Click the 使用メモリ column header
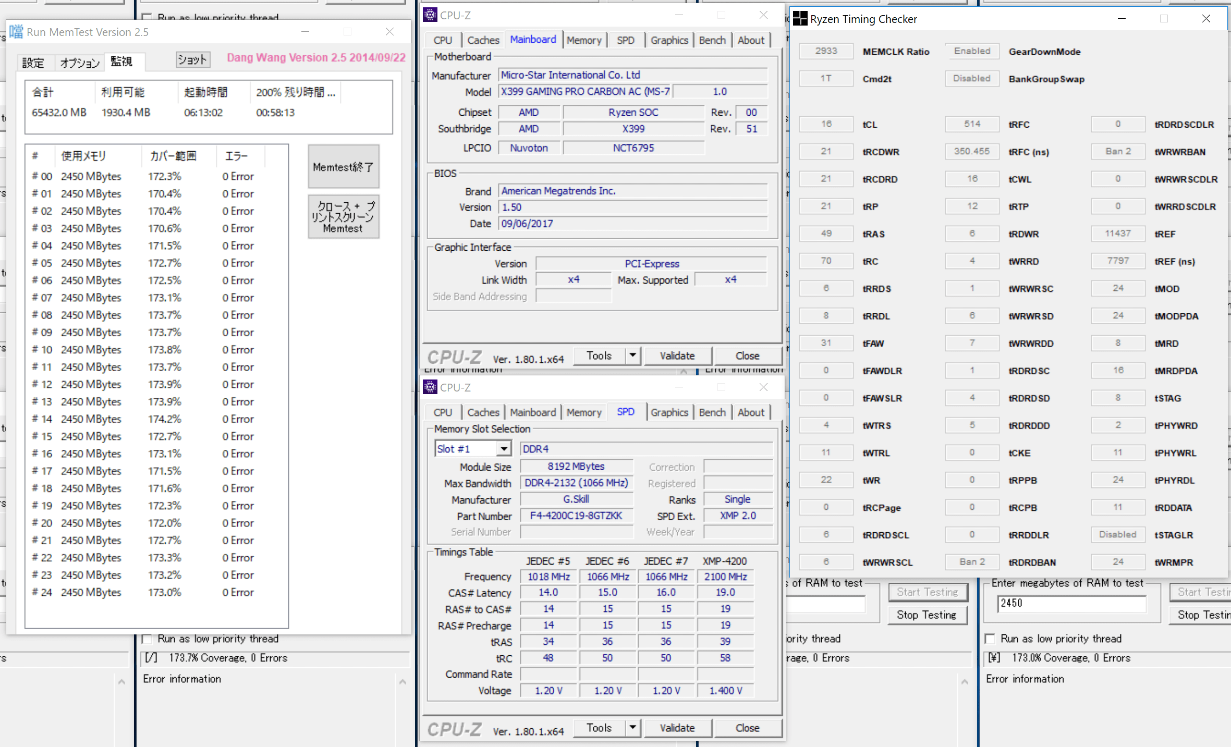 click(98, 155)
